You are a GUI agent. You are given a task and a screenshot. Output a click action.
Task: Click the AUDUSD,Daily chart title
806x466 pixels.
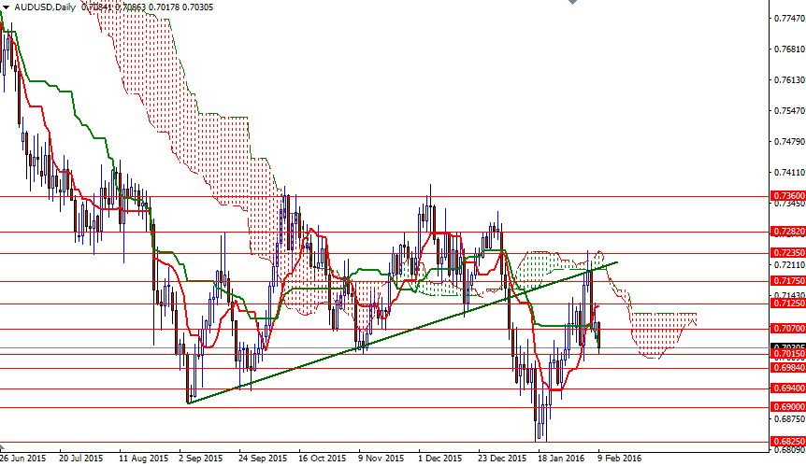[45, 7]
